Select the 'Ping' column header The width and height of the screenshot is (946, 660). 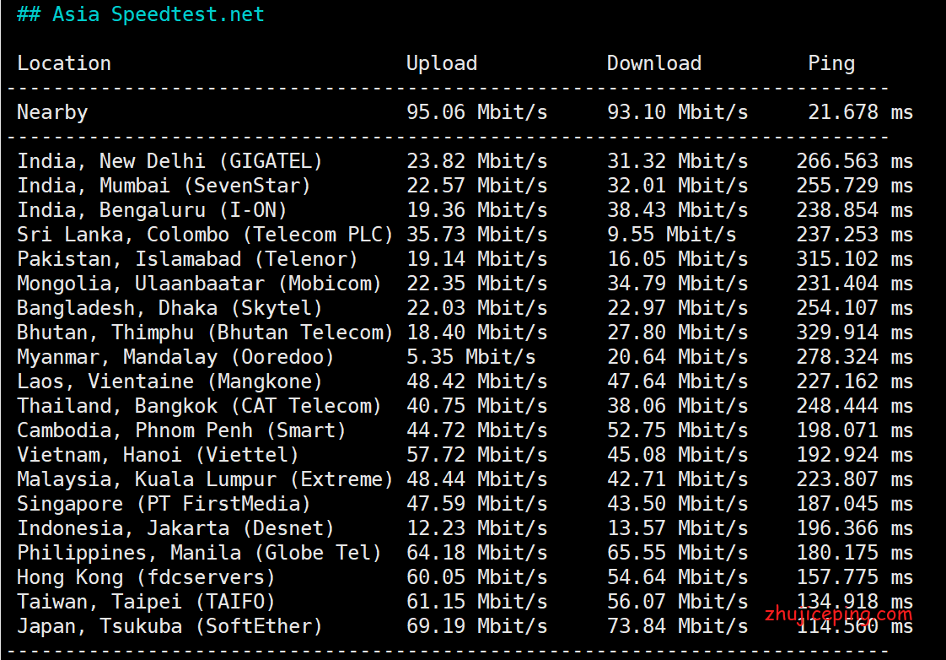pos(831,63)
